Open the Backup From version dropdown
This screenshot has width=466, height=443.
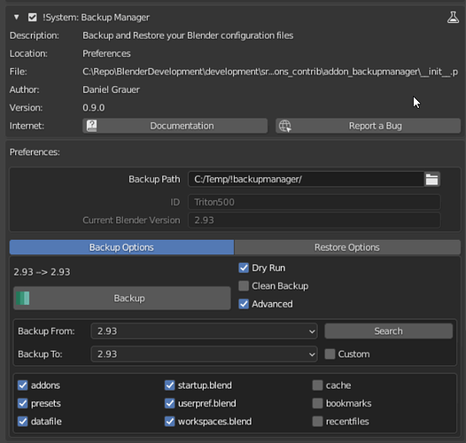tap(204, 330)
